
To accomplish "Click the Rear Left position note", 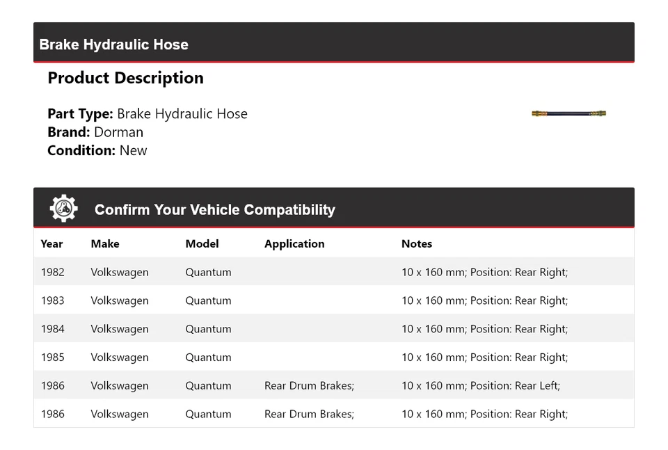I will pyautogui.click(x=480, y=385).
